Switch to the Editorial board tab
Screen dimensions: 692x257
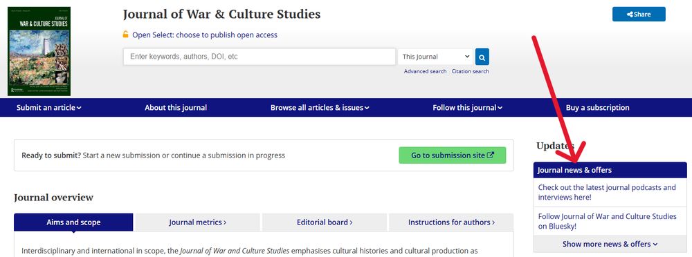(x=325, y=222)
